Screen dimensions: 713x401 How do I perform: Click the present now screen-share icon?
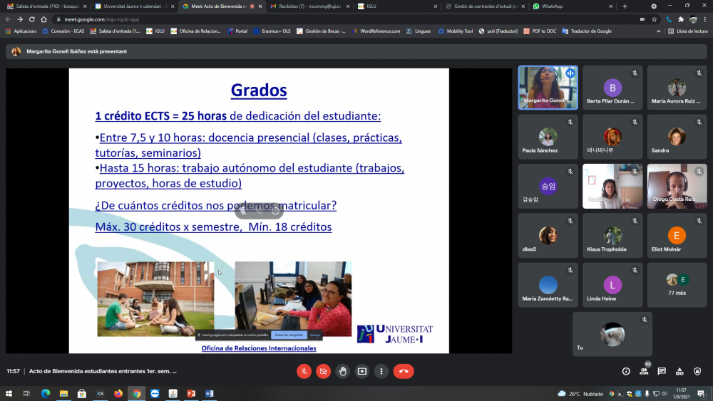[362, 371]
